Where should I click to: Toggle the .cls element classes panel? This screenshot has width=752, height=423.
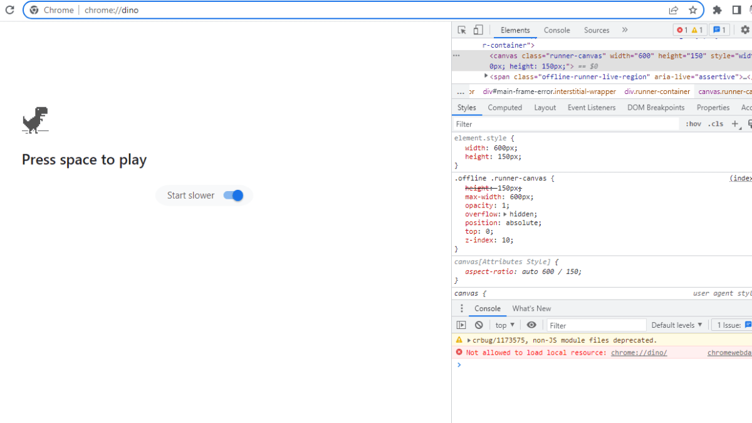point(715,124)
